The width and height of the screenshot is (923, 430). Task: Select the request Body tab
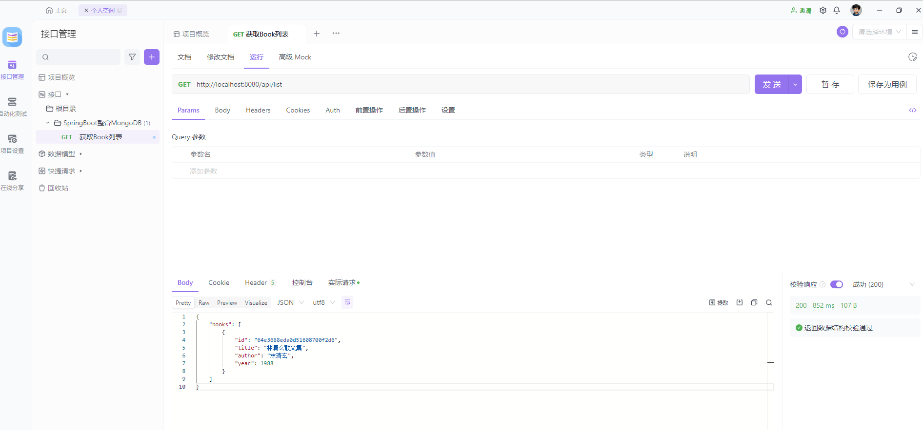pyautogui.click(x=222, y=110)
